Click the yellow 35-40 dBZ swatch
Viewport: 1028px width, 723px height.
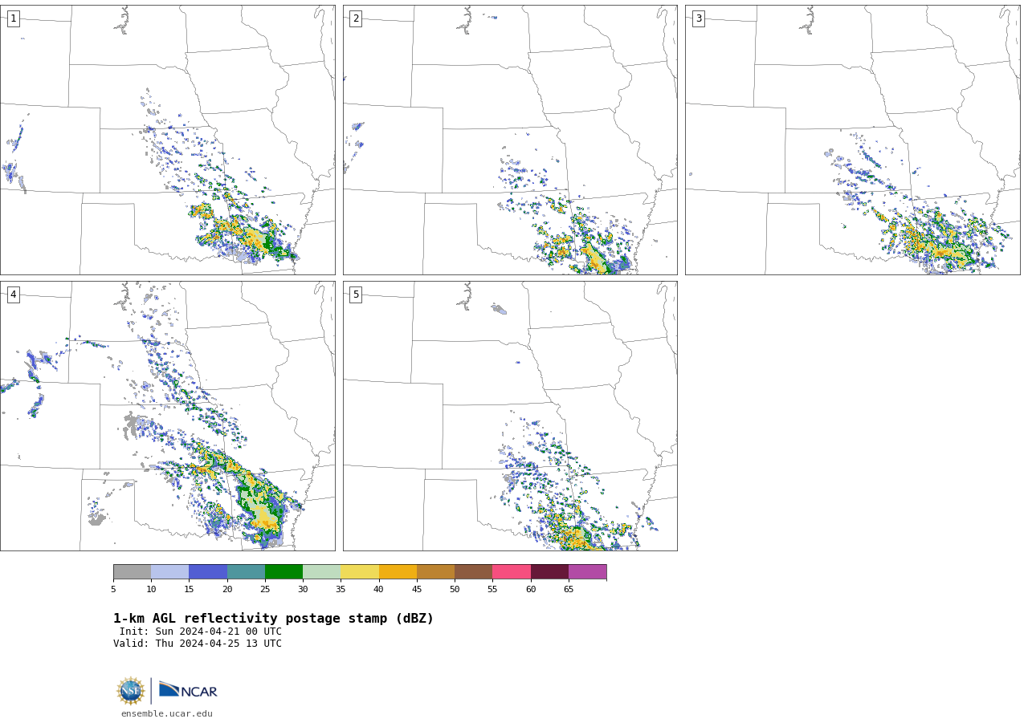360,572
